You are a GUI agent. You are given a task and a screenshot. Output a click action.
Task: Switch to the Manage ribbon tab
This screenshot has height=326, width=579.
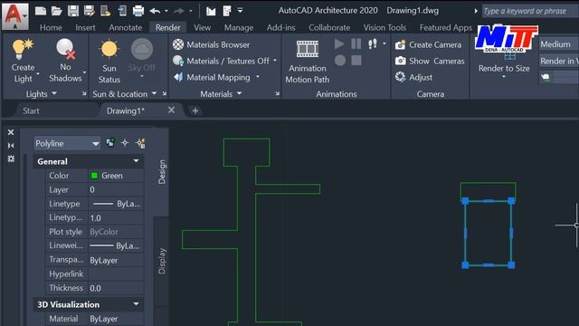239,27
